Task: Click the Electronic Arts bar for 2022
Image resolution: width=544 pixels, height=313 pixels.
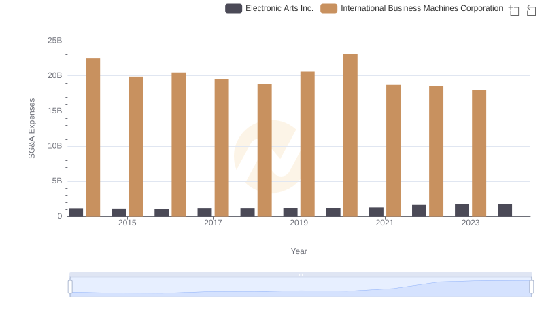Action: pos(419,210)
